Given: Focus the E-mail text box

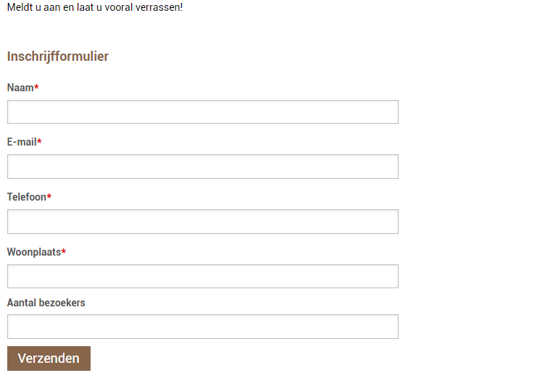Looking at the screenshot, I should click(202, 167).
